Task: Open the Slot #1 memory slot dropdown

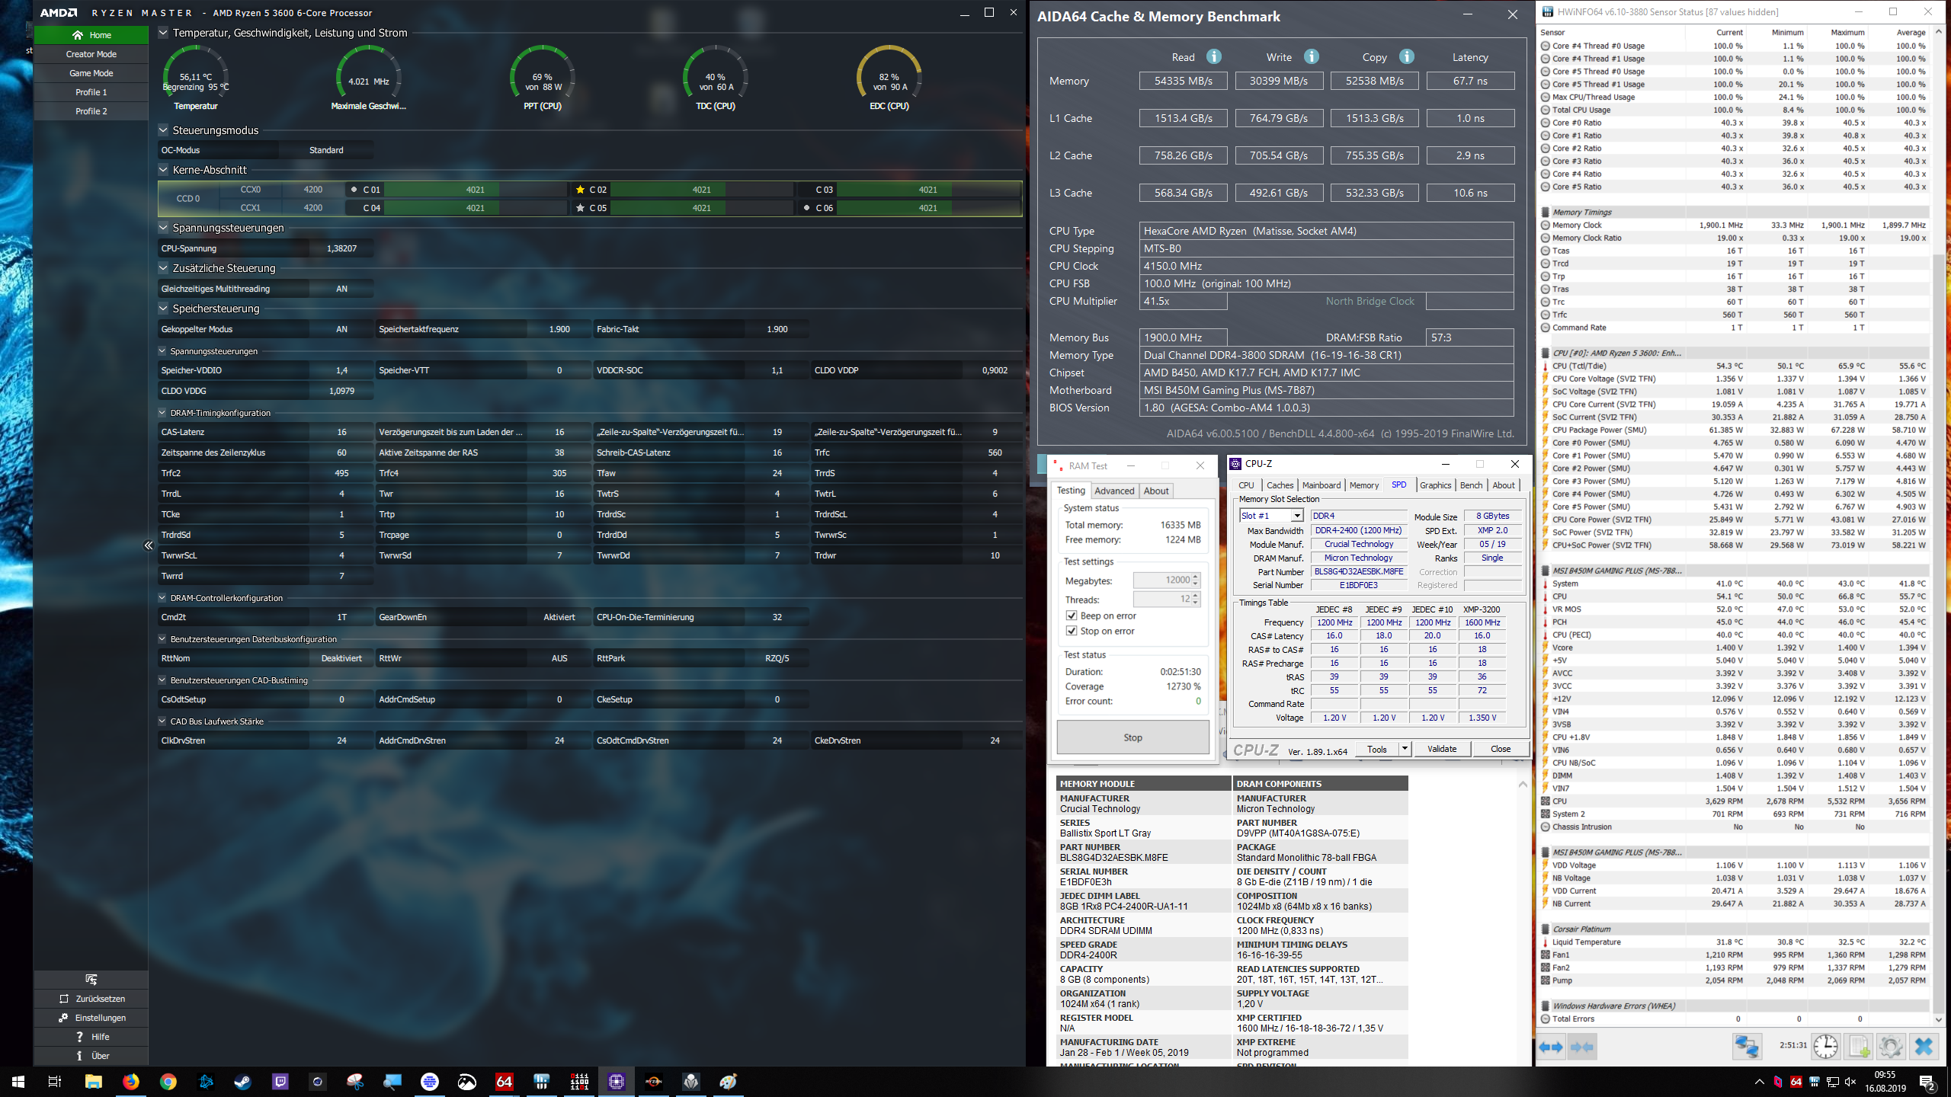Action: click(1296, 516)
